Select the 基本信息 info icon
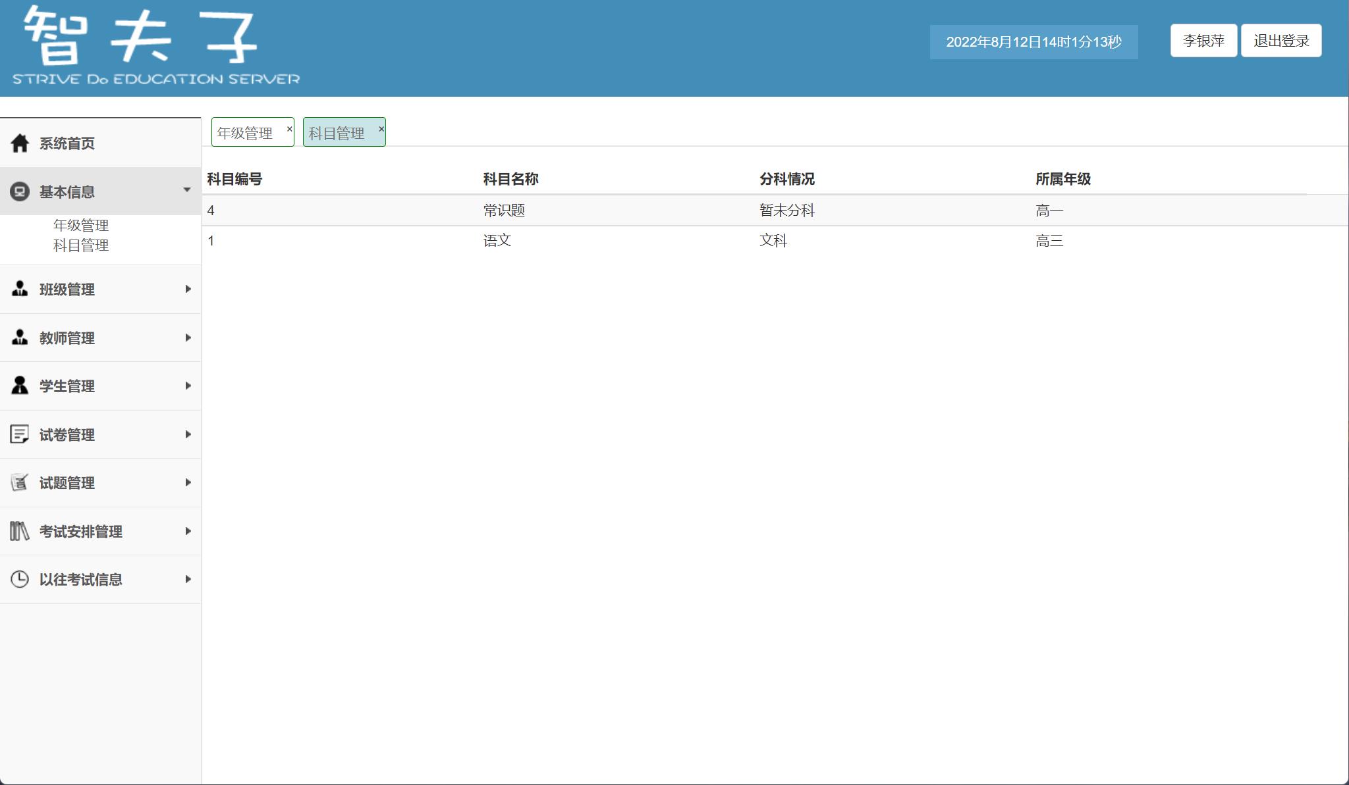The width and height of the screenshot is (1349, 785). [x=19, y=191]
